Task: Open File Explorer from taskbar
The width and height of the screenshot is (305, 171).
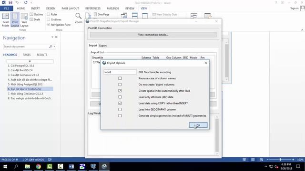Action: point(28,167)
